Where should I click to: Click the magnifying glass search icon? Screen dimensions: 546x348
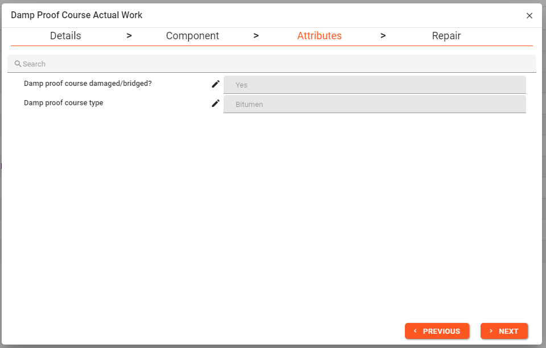(x=18, y=64)
